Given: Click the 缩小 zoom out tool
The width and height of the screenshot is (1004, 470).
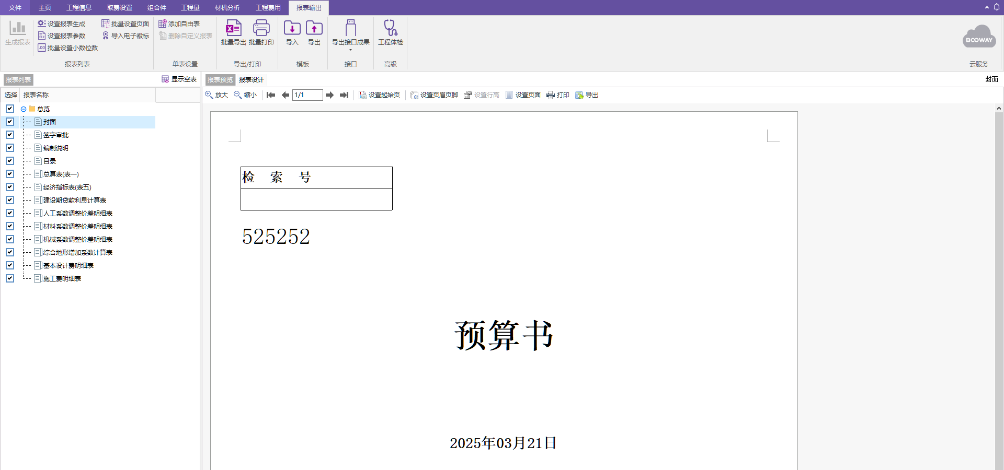Looking at the screenshot, I should [x=245, y=95].
